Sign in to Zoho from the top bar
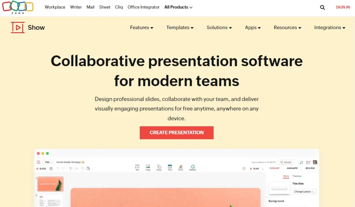 tap(343, 7)
